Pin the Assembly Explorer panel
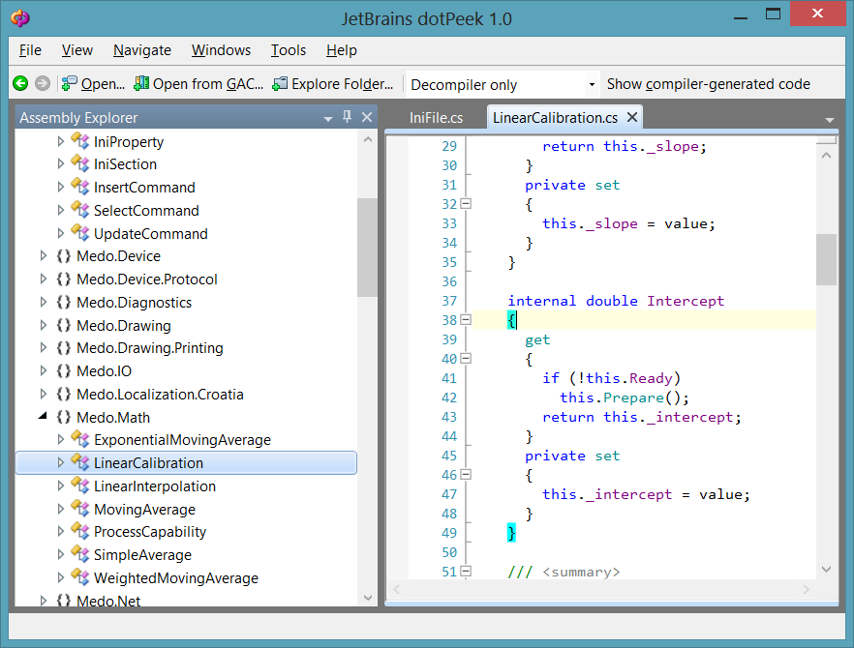Viewport: 854px width, 648px height. (x=348, y=117)
